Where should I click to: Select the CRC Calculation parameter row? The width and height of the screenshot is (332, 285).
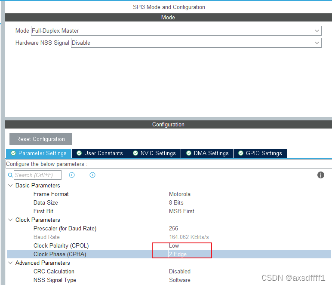point(169,271)
